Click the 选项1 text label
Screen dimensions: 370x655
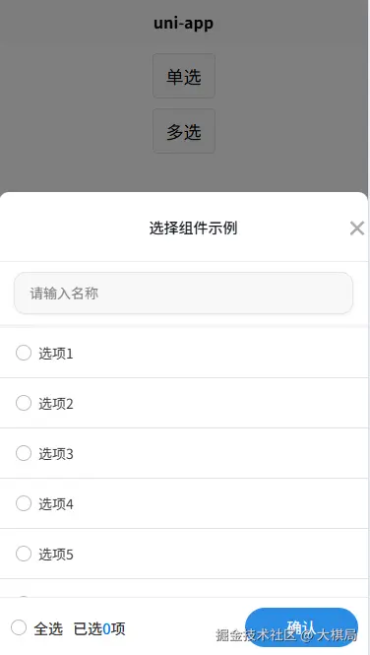pos(56,354)
